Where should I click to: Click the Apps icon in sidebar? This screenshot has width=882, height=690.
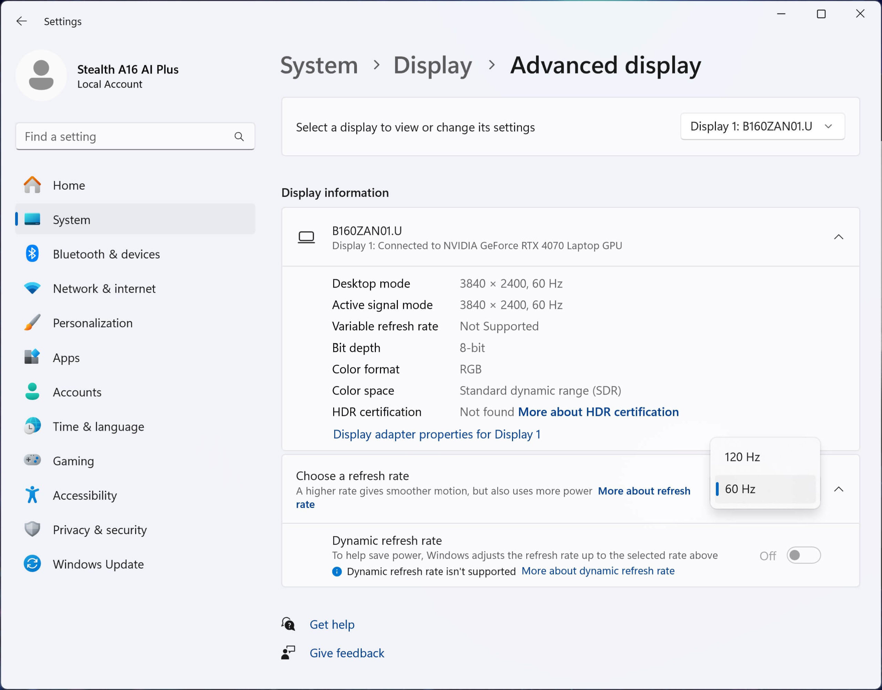(32, 357)
